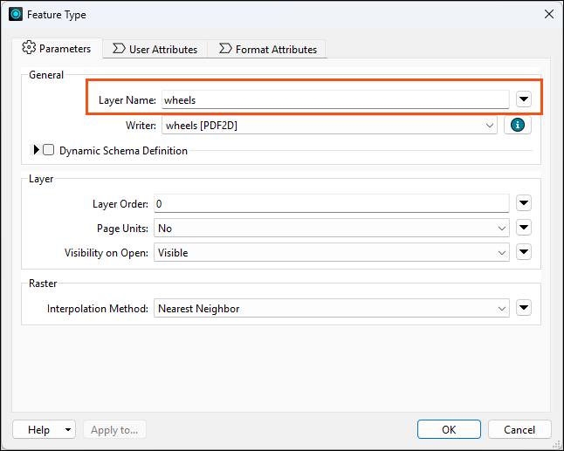564x451 pixels.
Task: Click inside the Layer Name text field
Action: coord(335,99)
